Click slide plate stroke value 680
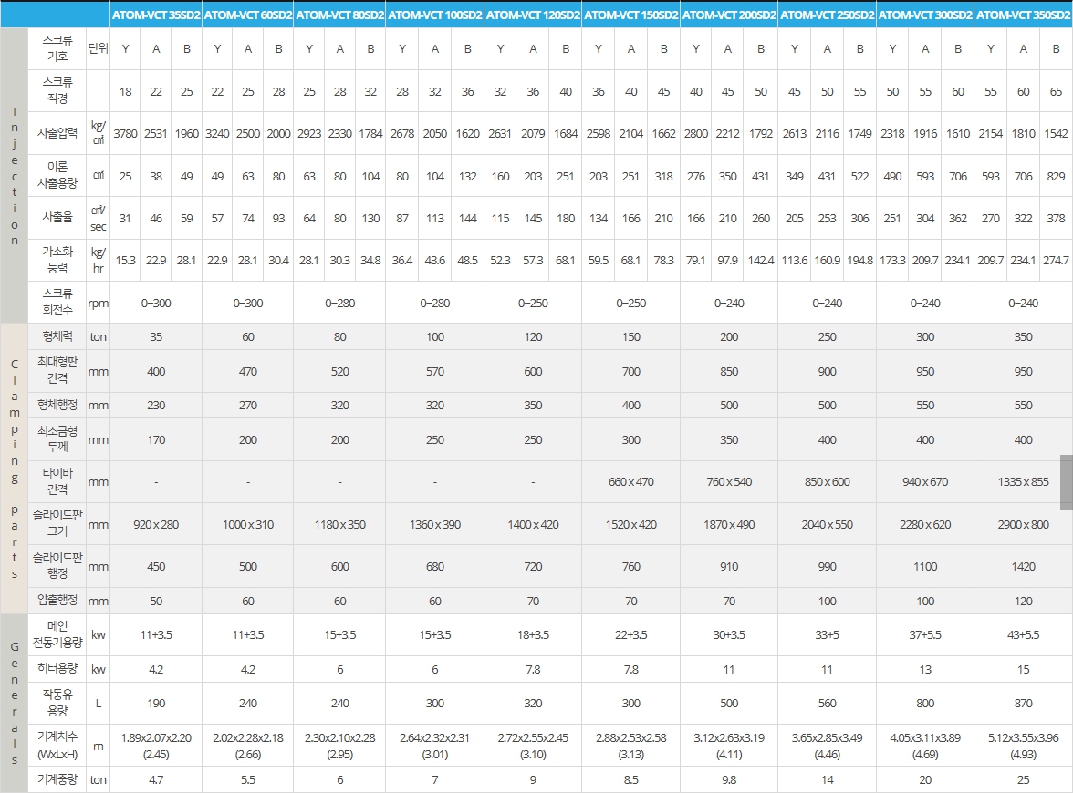Viewport: 1073px width, 793px height. [434, 566]
